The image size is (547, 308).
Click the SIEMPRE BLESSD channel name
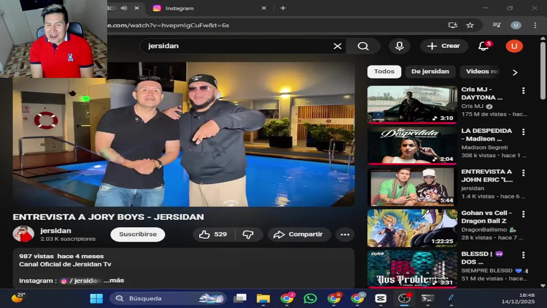(487, 270)
